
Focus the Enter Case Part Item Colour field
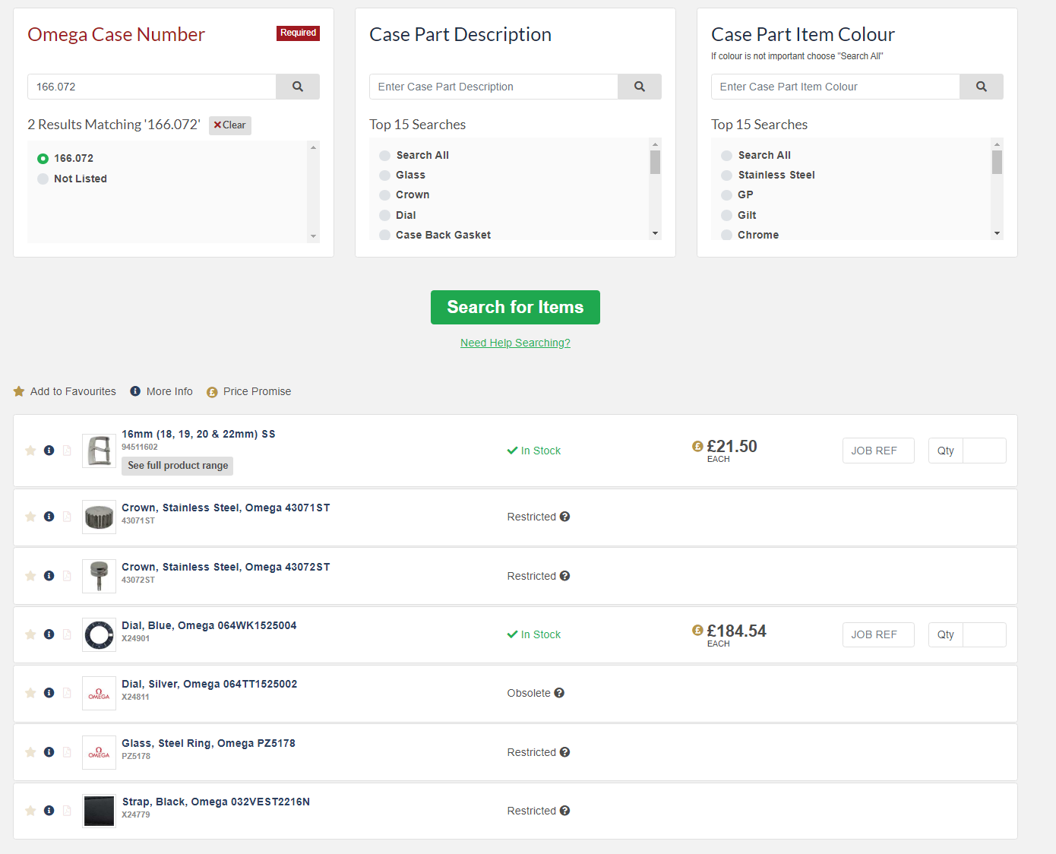pos(836,87)
